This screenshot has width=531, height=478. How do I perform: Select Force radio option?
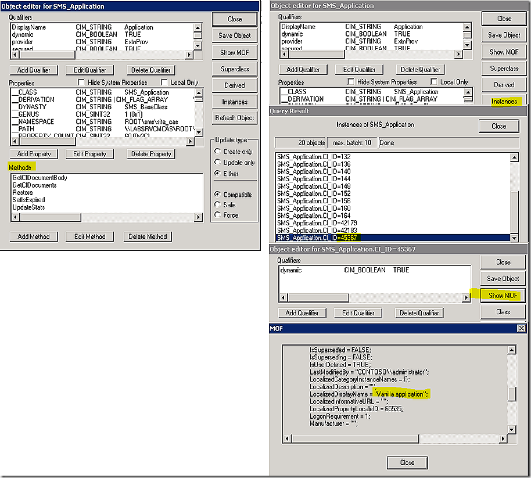(217, 215)
